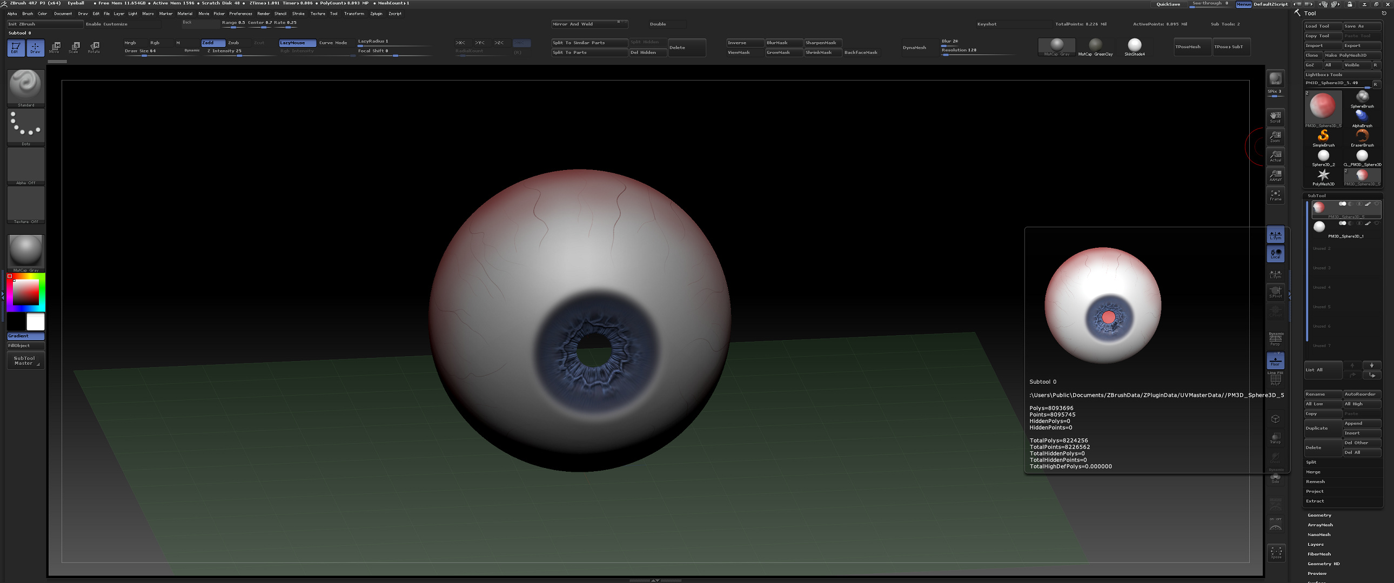
Task: Expand the Merge section in SubTool
Action: (1313, 472)
